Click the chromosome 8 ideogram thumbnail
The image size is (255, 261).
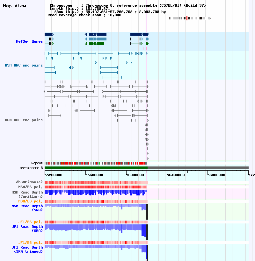coord(190,18)
